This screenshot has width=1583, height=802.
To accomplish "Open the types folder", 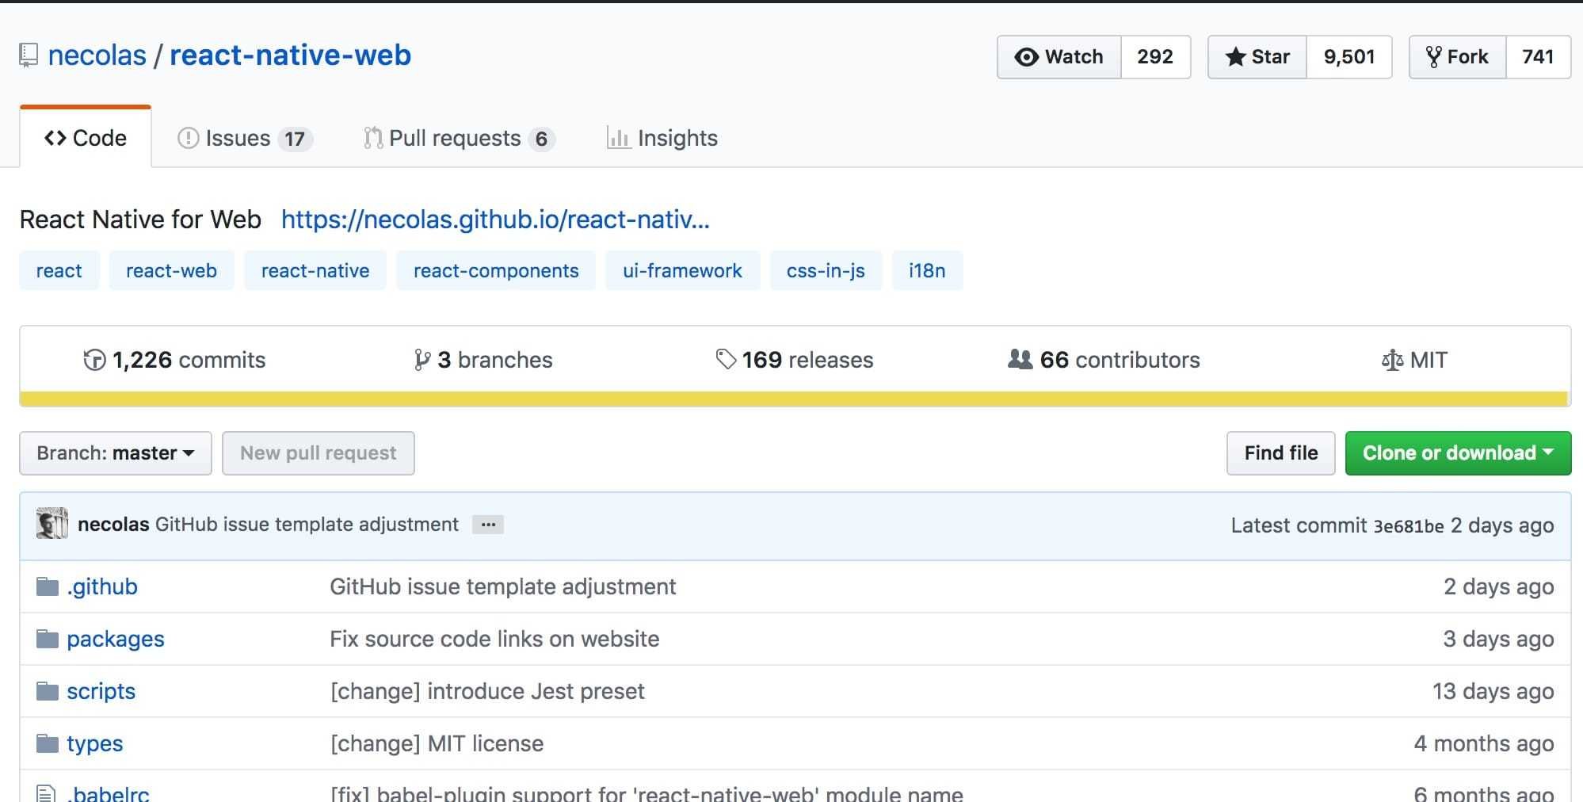I will [95, 744].
